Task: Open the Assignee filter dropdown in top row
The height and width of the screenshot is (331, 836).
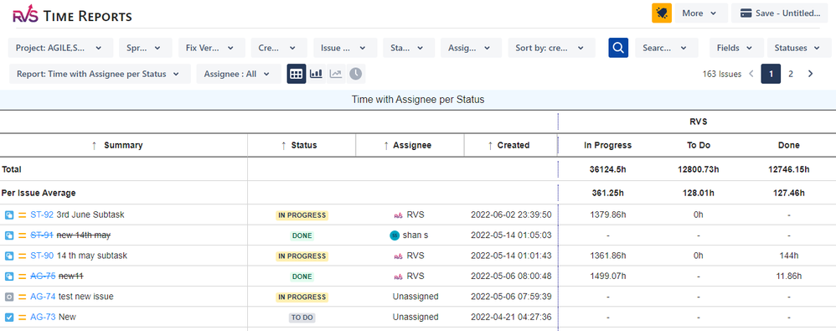Action: pos(471,48)
